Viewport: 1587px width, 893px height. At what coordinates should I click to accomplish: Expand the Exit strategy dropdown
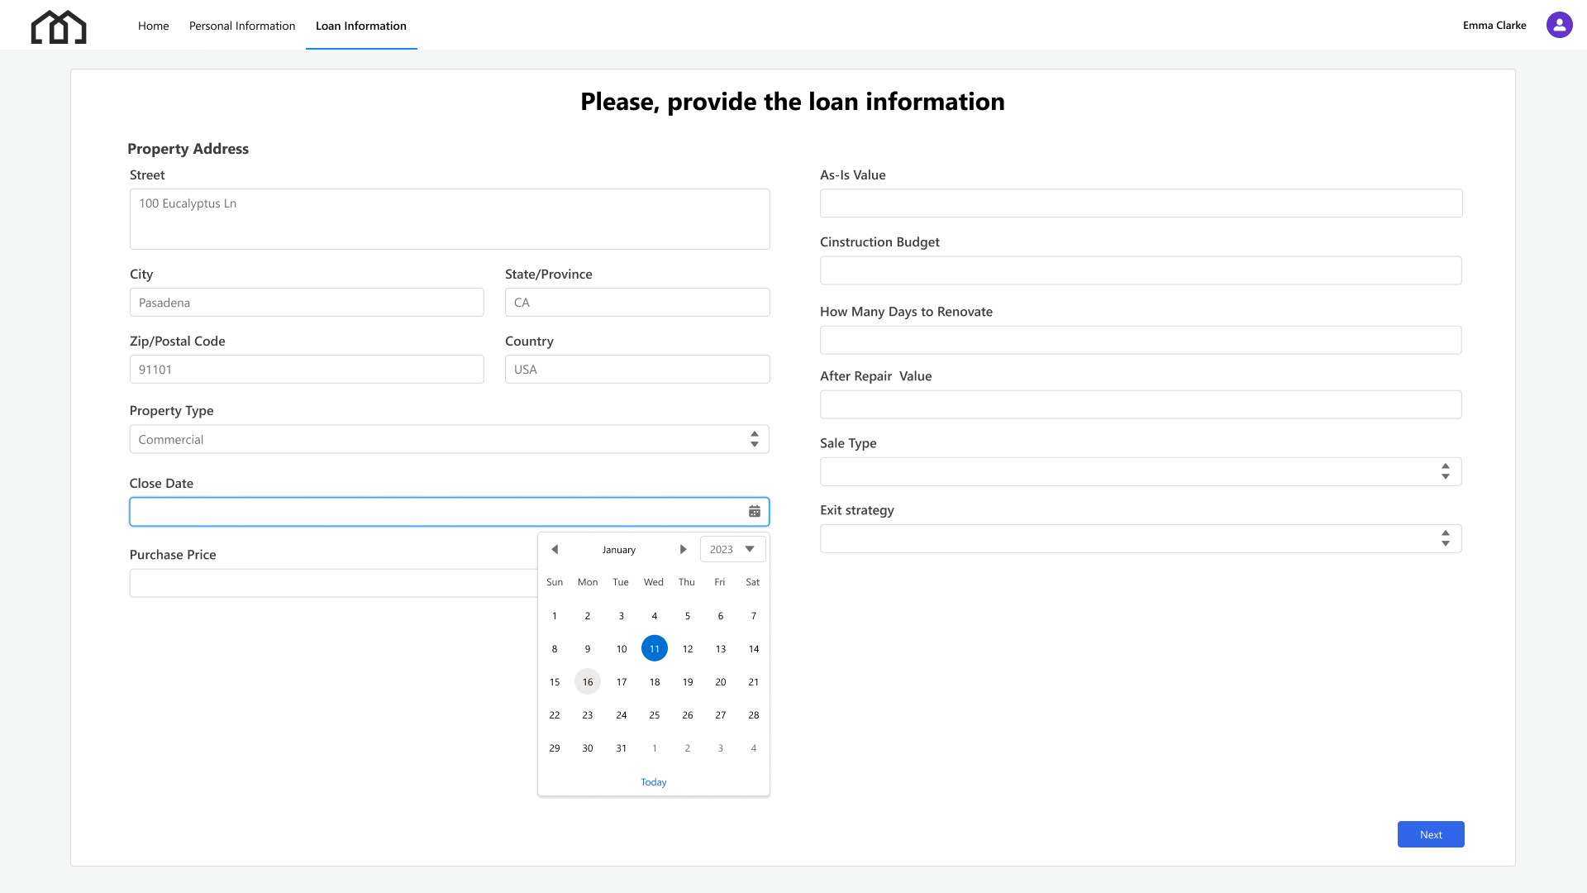(x=1141, y=538)
